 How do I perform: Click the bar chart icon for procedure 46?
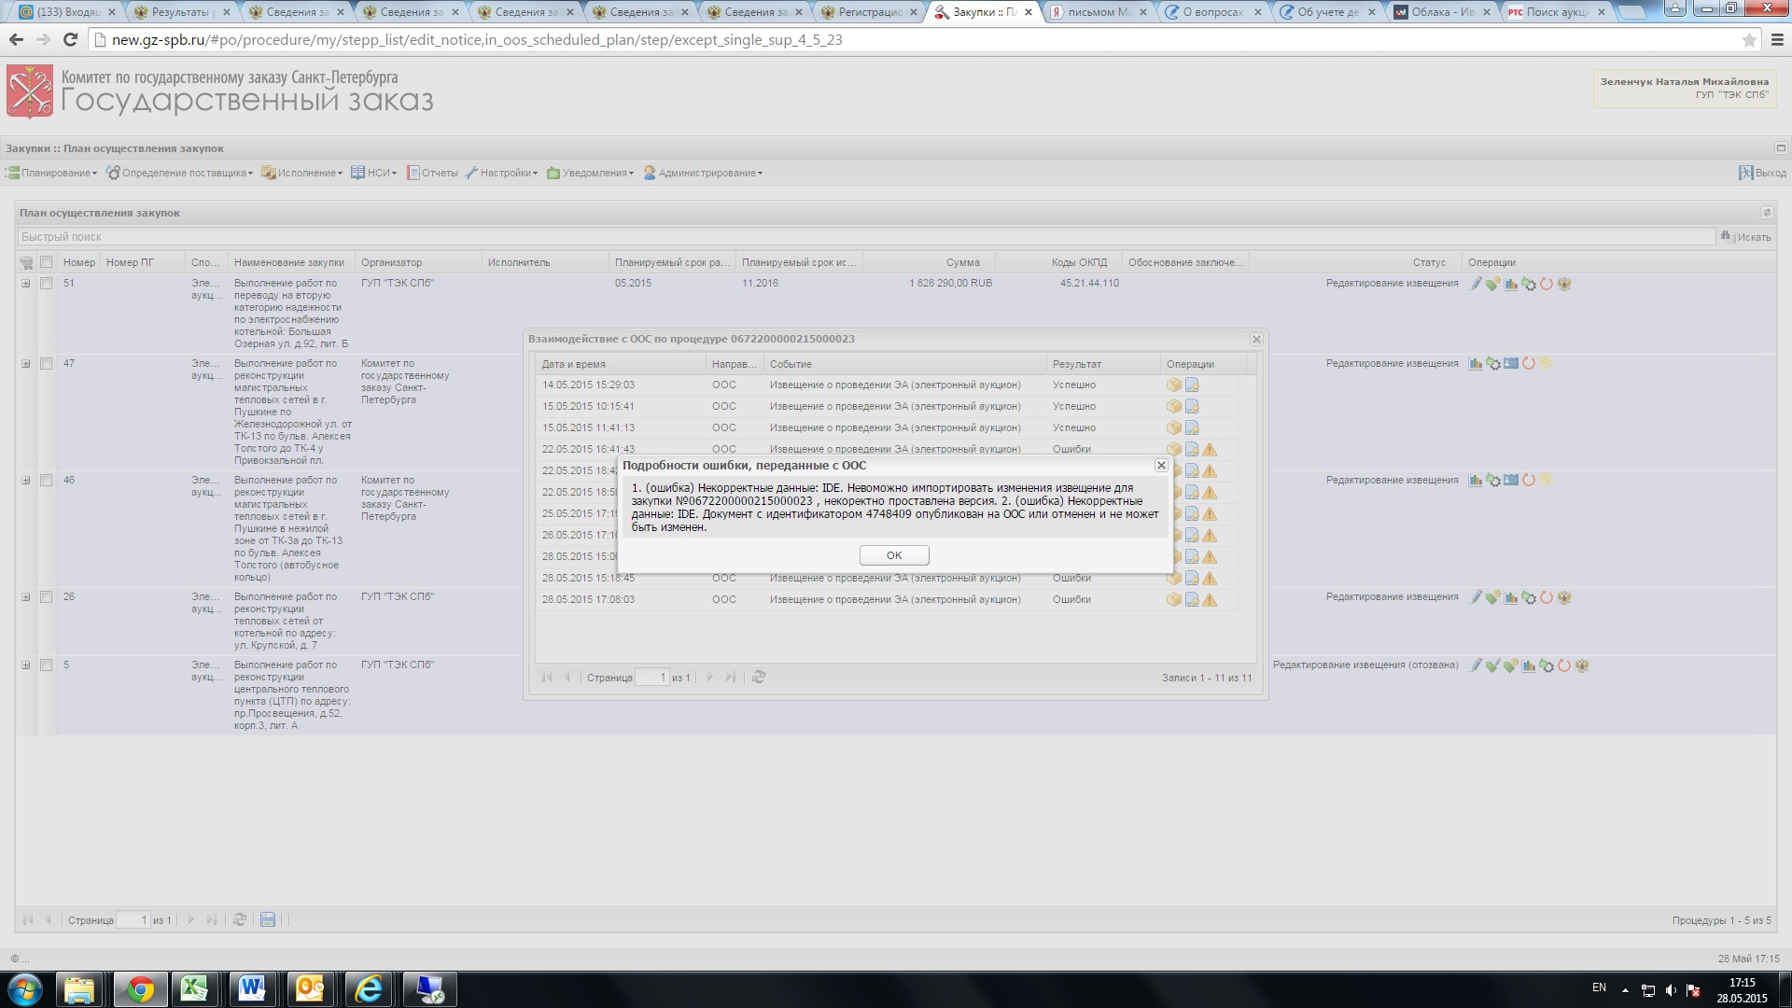click(1476, 481)
